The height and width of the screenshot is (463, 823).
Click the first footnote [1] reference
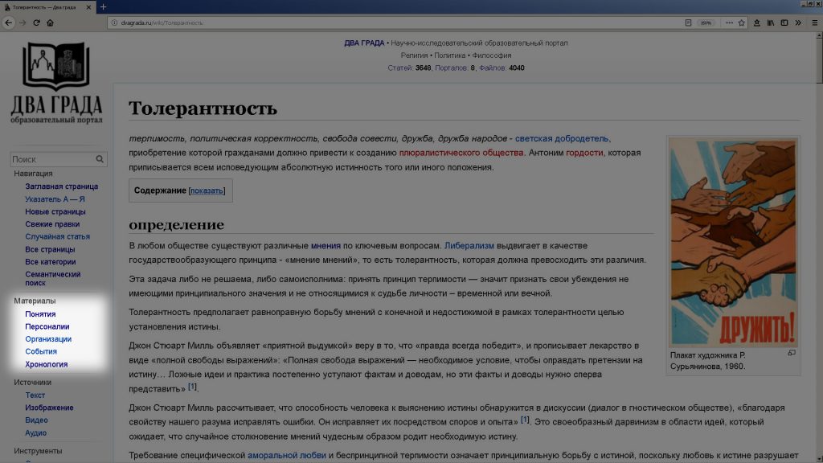pos(193,387)
